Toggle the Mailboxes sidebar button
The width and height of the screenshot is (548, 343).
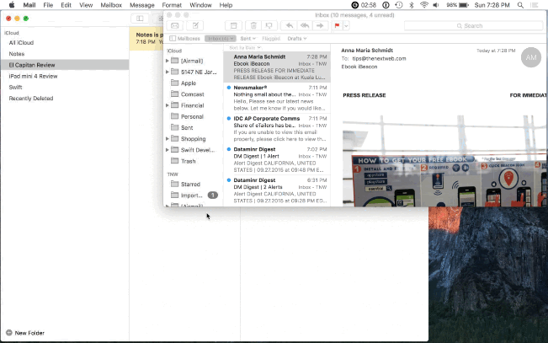pyautogui.click(x=184, y=39)
